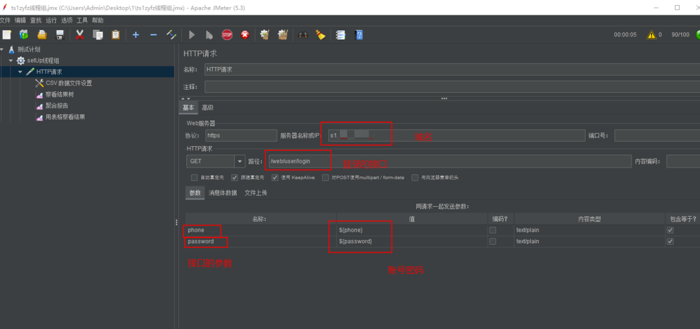Save the test plan with floppy icon
This screenshot has width=700, height=329.
click(x=60, y=35)
